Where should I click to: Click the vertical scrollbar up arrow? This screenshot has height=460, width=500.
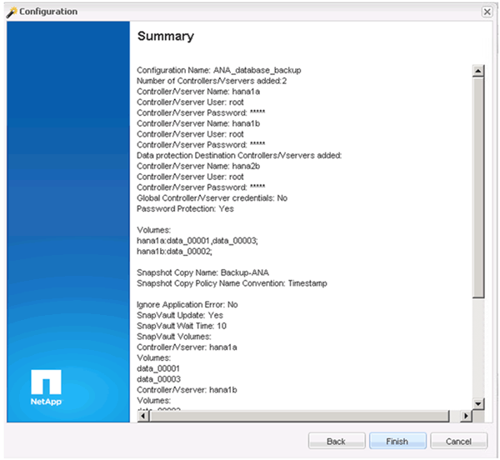coord(478,71)
